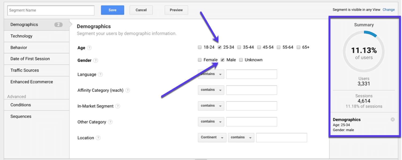The height and width of the screenshot is (160, 402).
Task: Expand the Other Category contains dropdown
Action: pyautogui.click(x=211, y=122)
